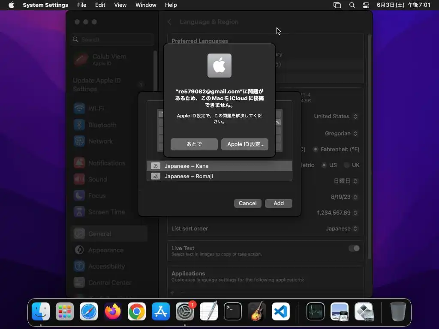Viewport: 439px width, 329px height.
Task: Open List sort order Japanese dropdown
Action: click(x=342, y=229)
